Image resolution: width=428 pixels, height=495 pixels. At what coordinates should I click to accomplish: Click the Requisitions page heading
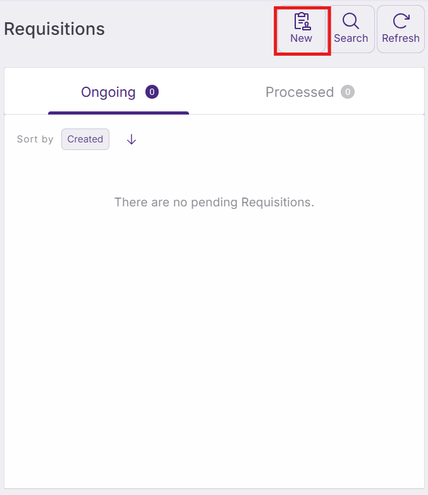[54, 29]
